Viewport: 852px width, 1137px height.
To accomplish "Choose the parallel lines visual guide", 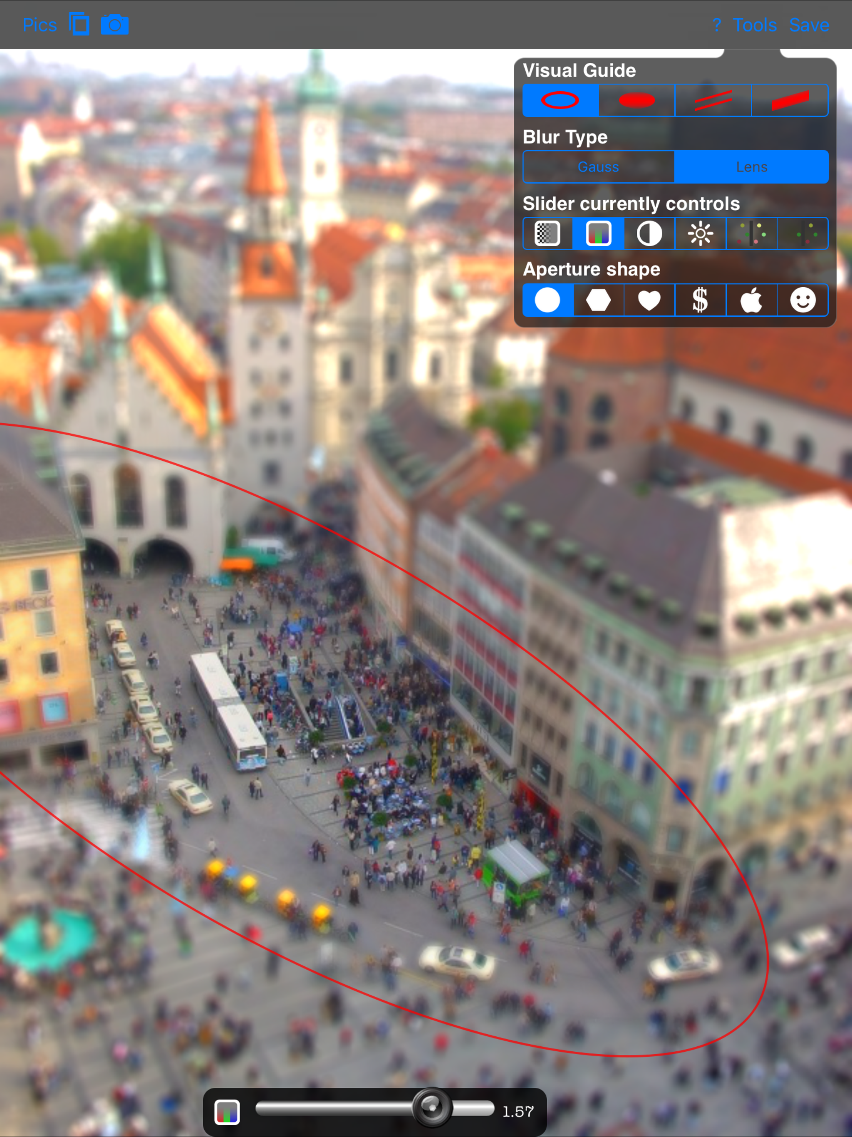I will (x=713, y=100).
